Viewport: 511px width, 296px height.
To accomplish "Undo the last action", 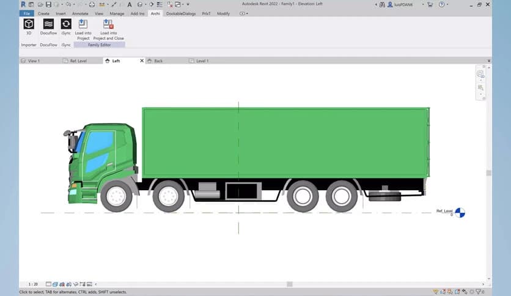I will point(68,4).
